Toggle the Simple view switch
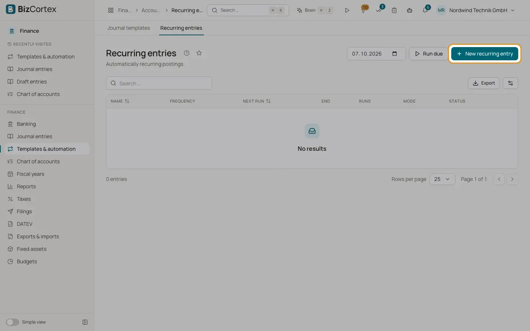Viewport: 530px width, 331px height. coord(13,322)
